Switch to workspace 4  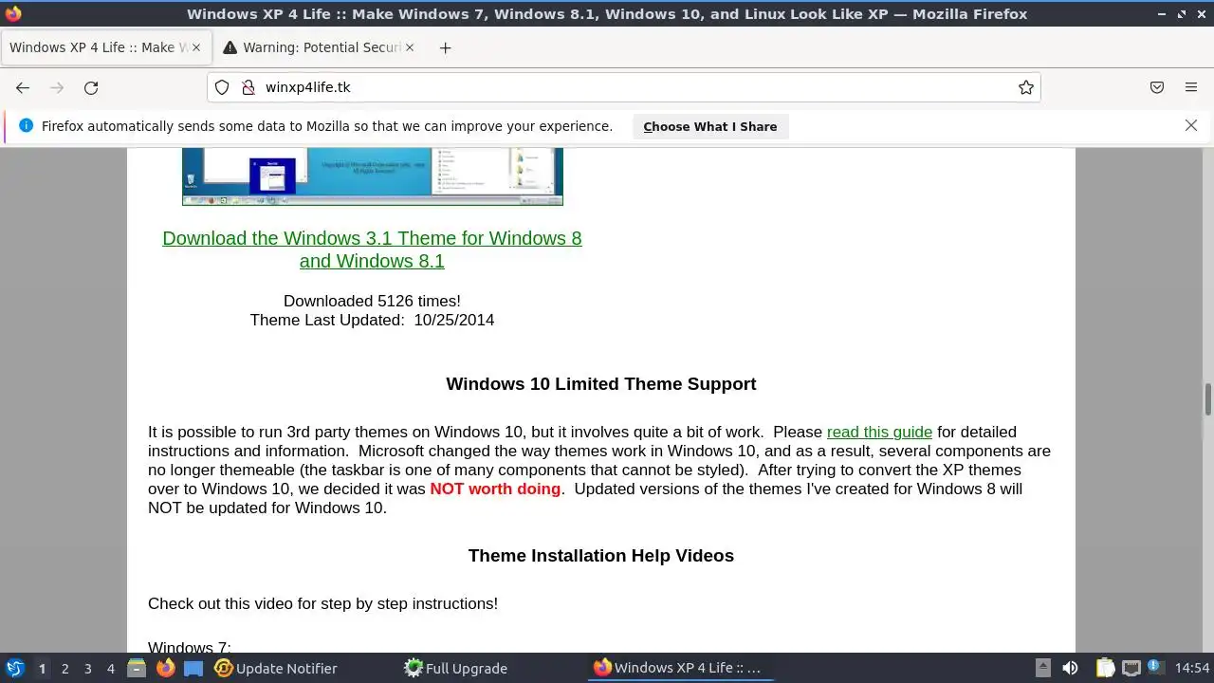click(110, 669)
